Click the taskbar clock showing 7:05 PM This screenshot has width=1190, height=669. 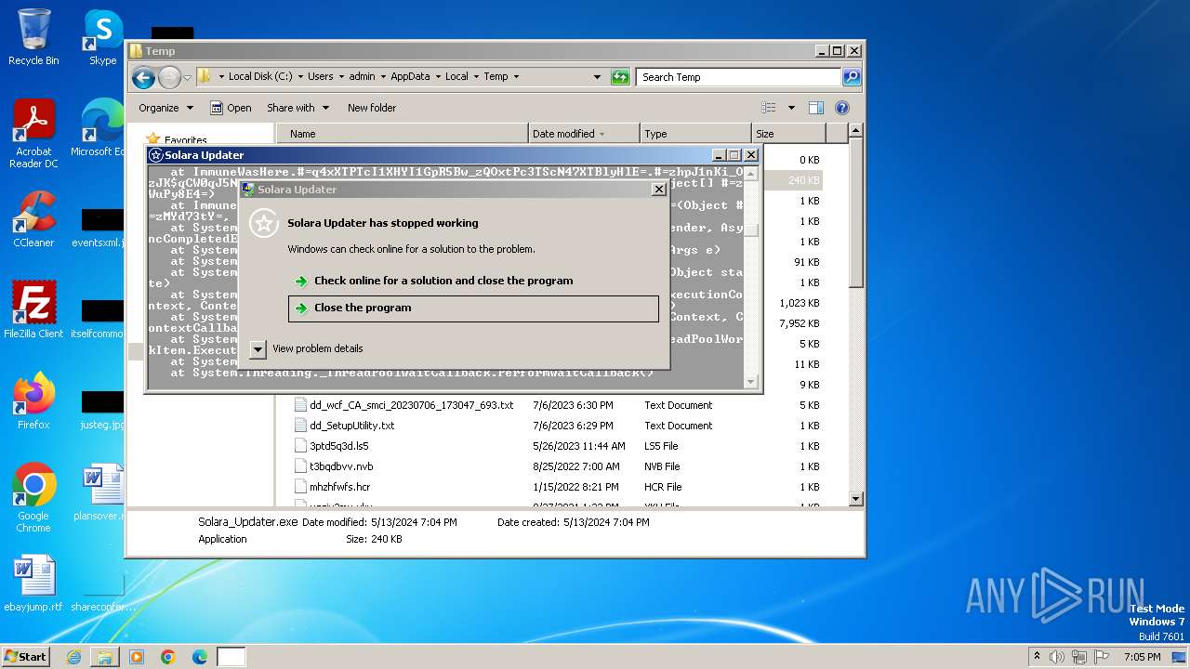click(1142, 657)
